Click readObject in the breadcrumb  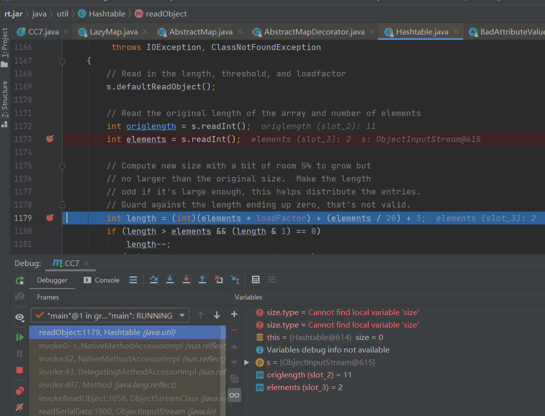[x=160, y=14]
